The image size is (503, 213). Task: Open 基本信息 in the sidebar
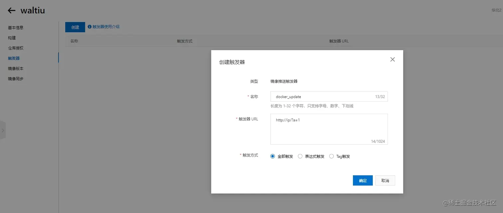click(16, 28)
